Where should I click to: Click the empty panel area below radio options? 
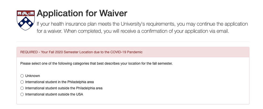pyautogui.click(x=133, y=100)
